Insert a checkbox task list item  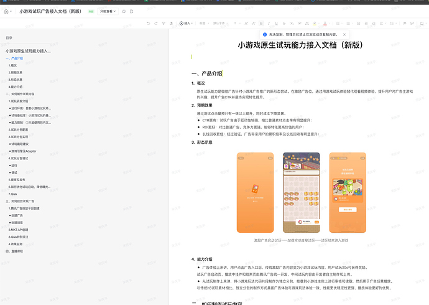[358, 23]
